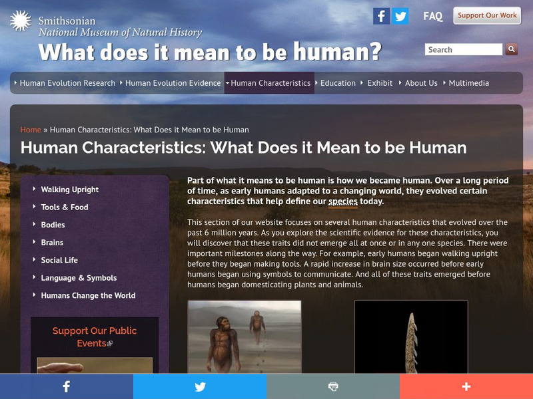
Task: Open Human Evolution Research menu
Action: (67, 83)
